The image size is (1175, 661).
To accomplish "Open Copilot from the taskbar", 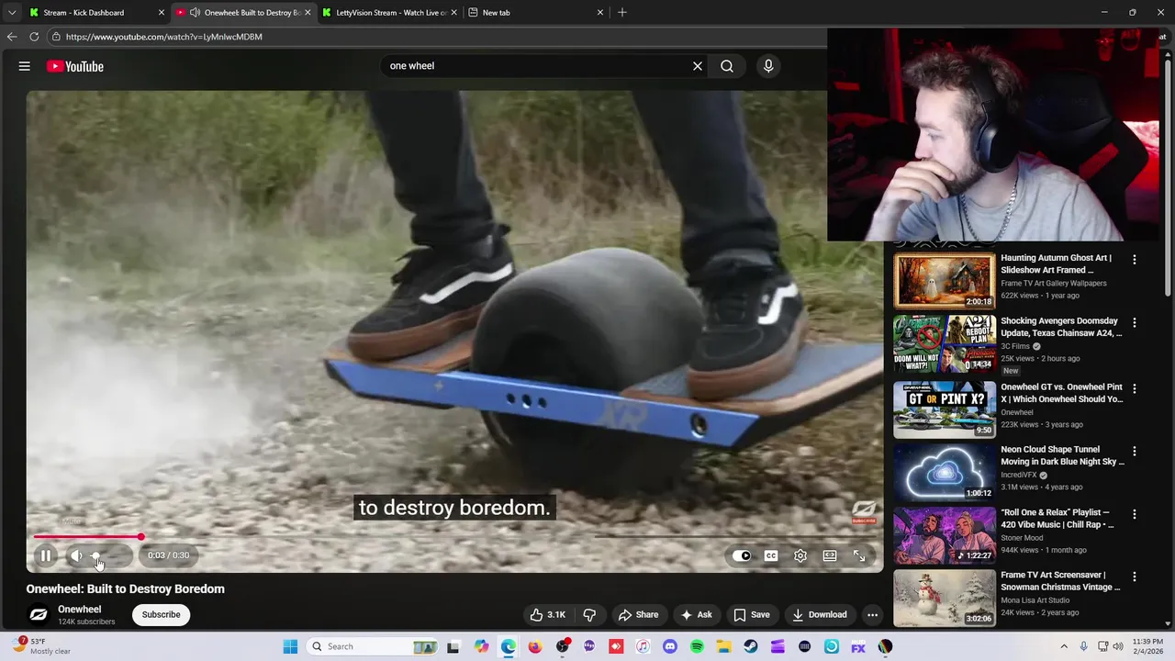I will (481, 646).
